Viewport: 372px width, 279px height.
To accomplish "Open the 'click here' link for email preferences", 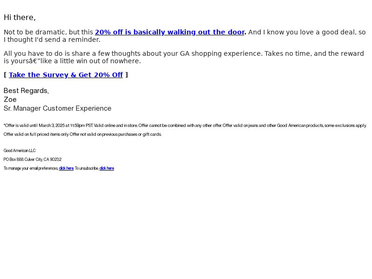I will click(x=66, y=168).
